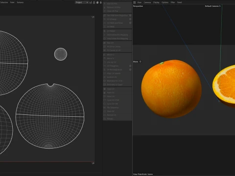
Task: Open the viewport Filter menu
Action: coord(173,2)
